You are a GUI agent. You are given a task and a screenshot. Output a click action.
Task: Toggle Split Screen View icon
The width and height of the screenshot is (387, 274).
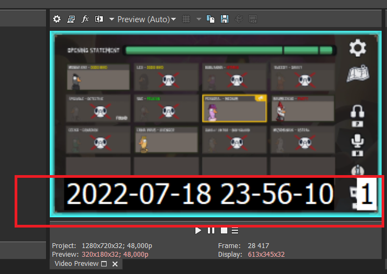pyautogui.click(x=99, y=19)
